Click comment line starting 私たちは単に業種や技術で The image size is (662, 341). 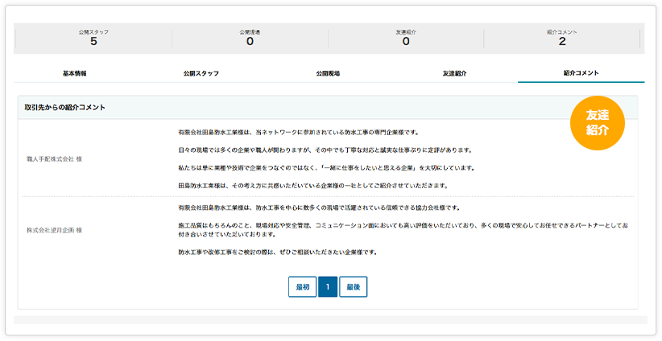326,168
